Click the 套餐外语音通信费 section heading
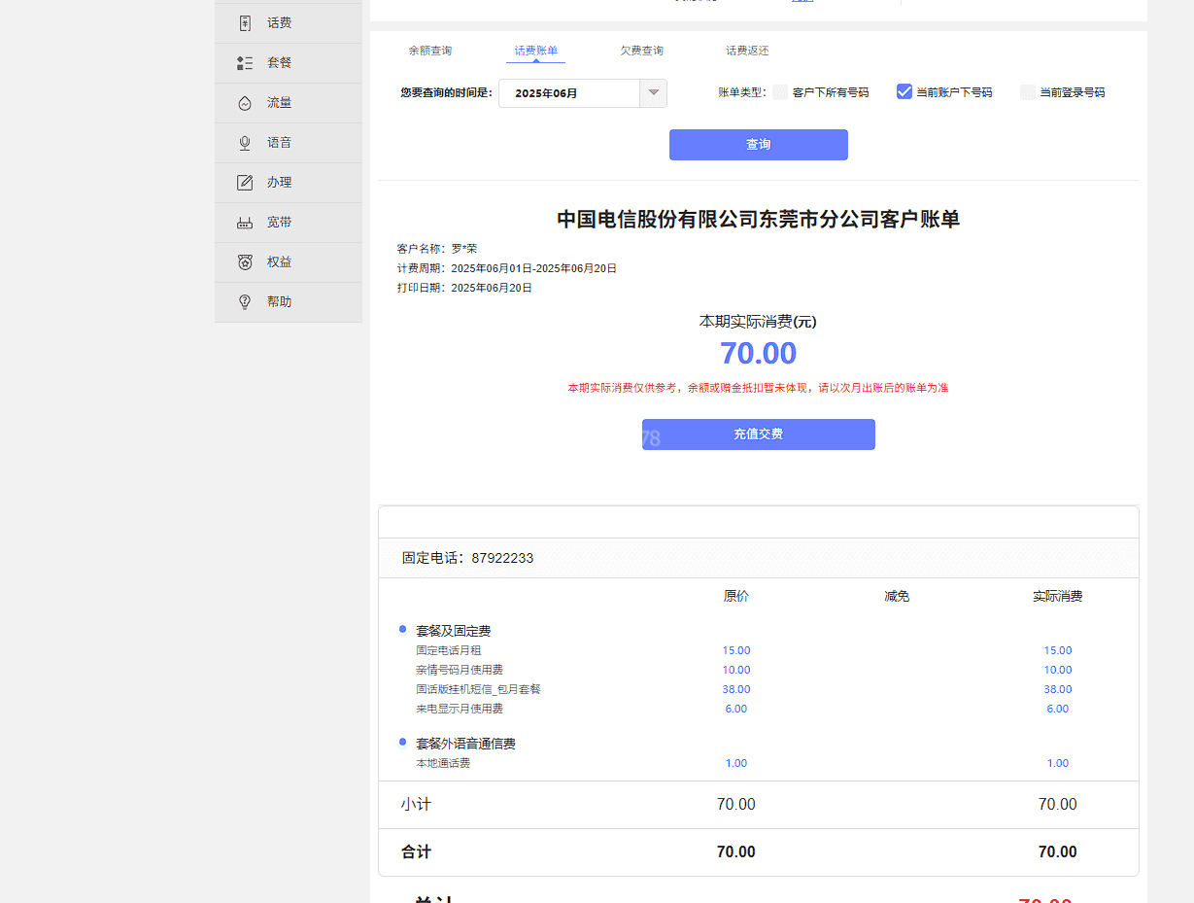The height and width of the screenshot is (903, 1194). pyautogui.click(x=465, y=744)
